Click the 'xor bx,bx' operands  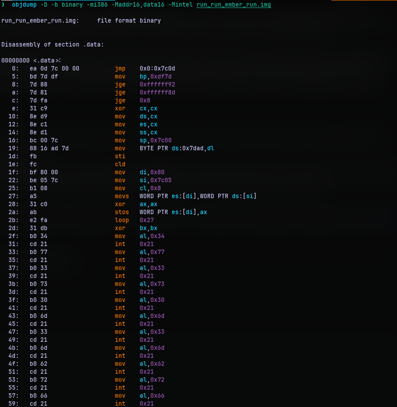148,228
